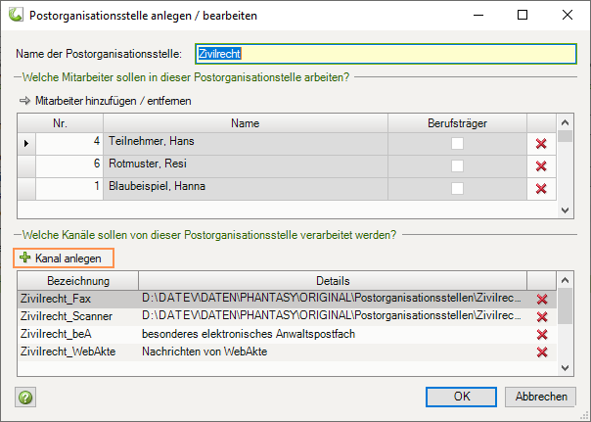Remove Blaubeispiel, Hanna using red X
The height and width of the screenshot is (422, 591).
541,189
